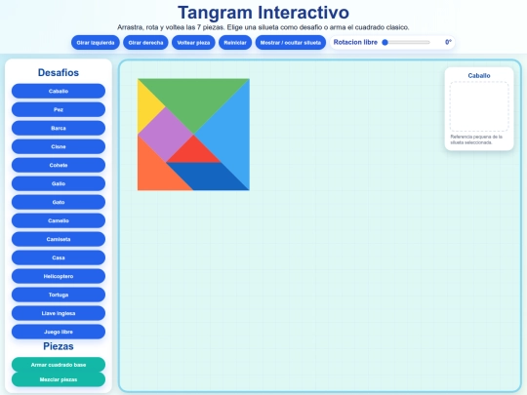Image resolution: width=527 pixels, height=395 pixels.
Task: Select the yellow small triangle piece
Action: pos(146,106)
